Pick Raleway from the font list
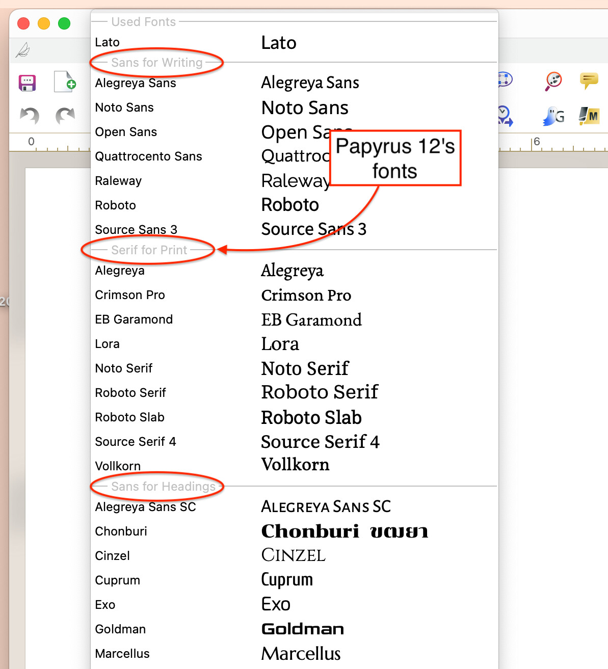 118,181
